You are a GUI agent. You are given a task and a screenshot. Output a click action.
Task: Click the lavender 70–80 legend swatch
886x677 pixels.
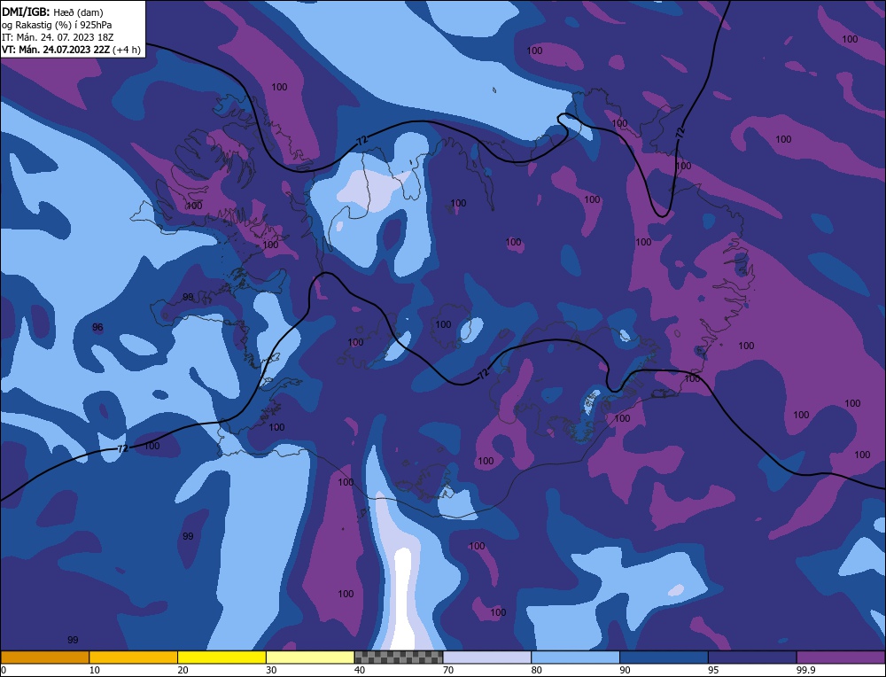click(487, 658)
